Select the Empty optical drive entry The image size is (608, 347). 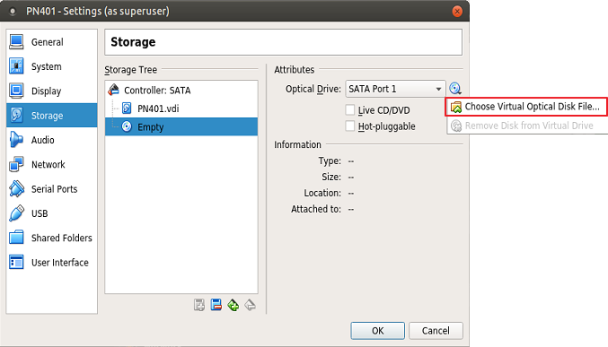181,126
